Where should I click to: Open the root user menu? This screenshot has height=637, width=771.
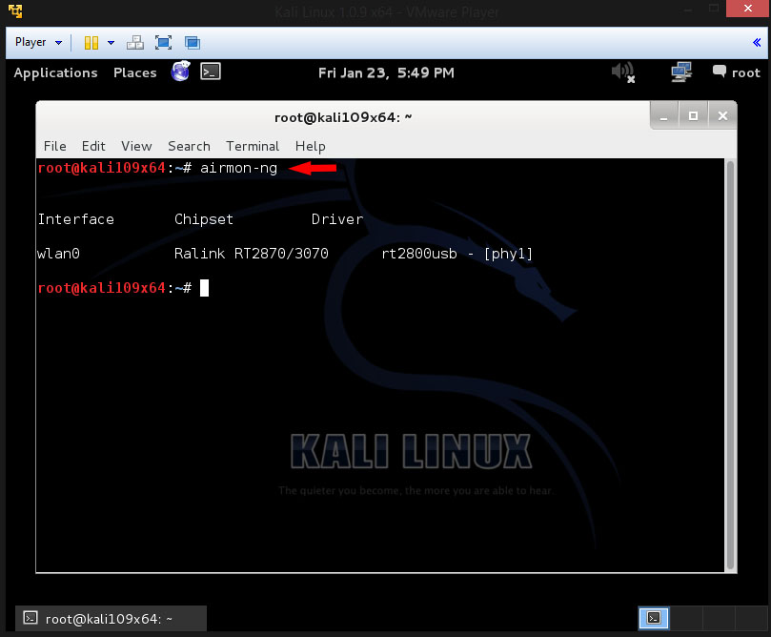pos(737,72)
